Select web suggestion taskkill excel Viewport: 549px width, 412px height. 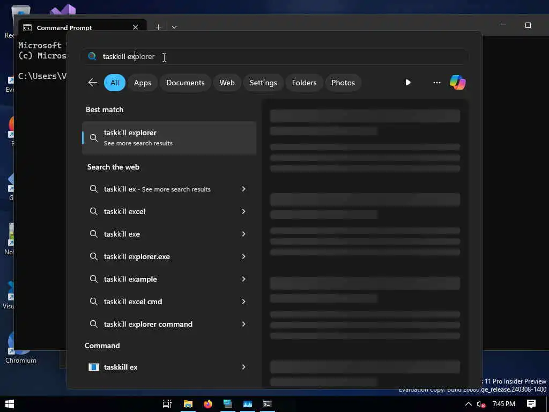169,211
